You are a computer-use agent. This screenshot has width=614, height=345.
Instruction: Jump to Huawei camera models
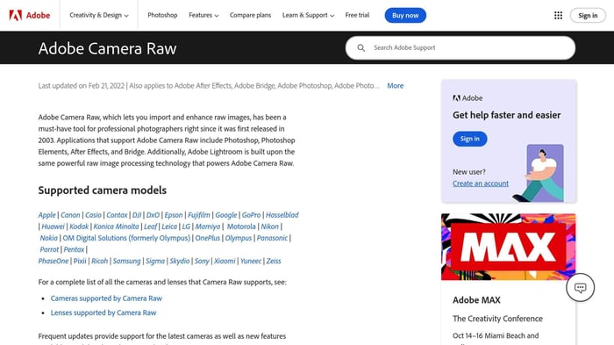coord(53,226)
